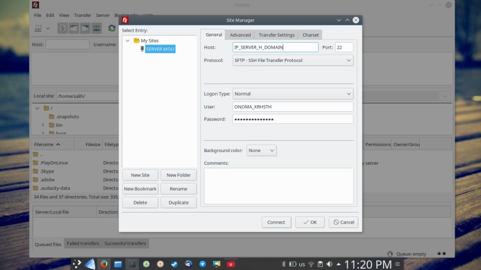Open the View menu

tap(64, 15)
